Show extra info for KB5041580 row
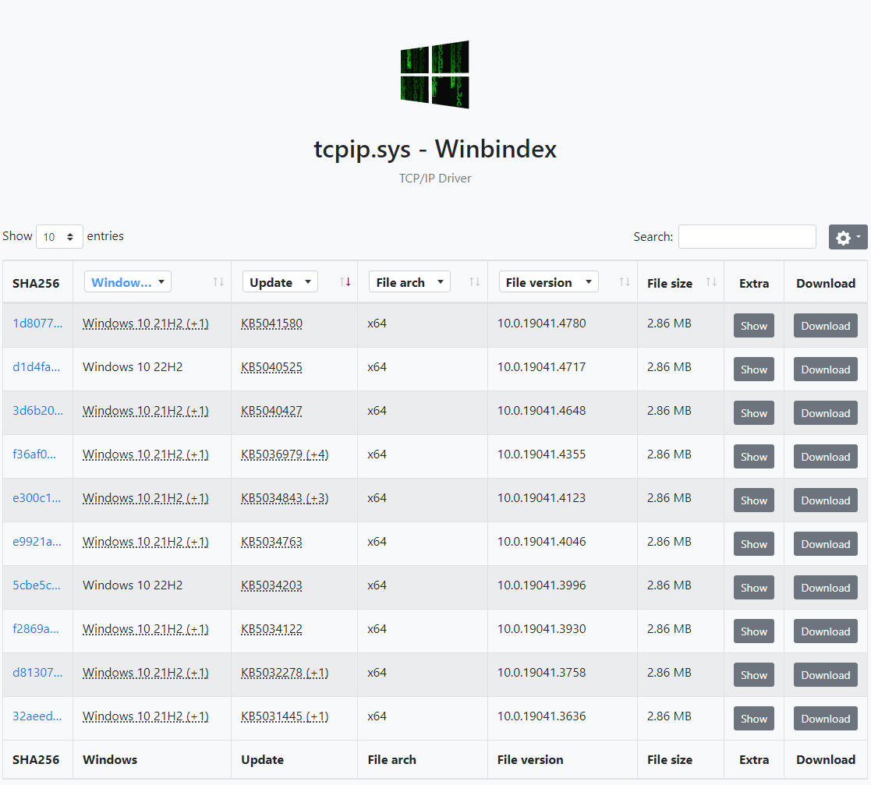 (x=753, y=326)
